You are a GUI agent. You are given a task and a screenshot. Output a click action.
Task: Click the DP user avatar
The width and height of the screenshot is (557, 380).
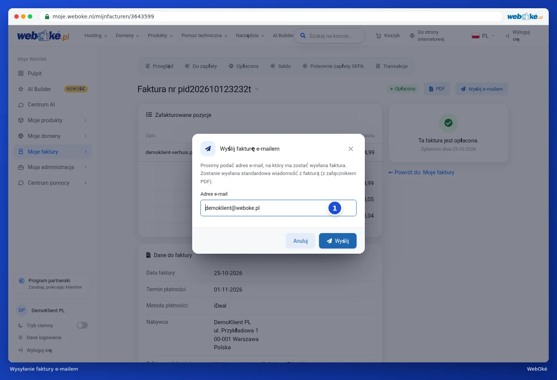click(22, 310)
